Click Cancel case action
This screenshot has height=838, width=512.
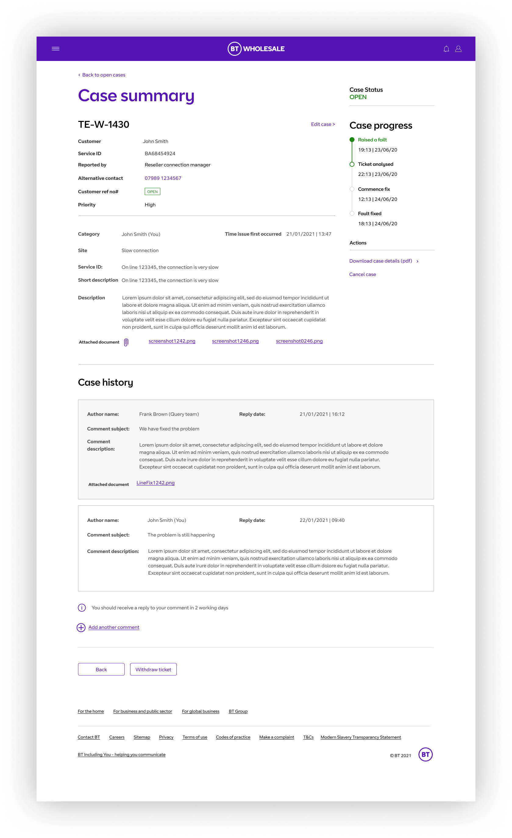click(x=362, y=274)
